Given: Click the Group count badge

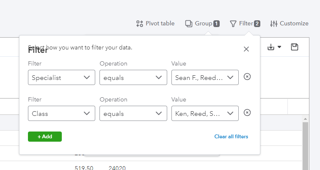Looking at the screenshot, I should pyautogui.click(x=216, y=24).
